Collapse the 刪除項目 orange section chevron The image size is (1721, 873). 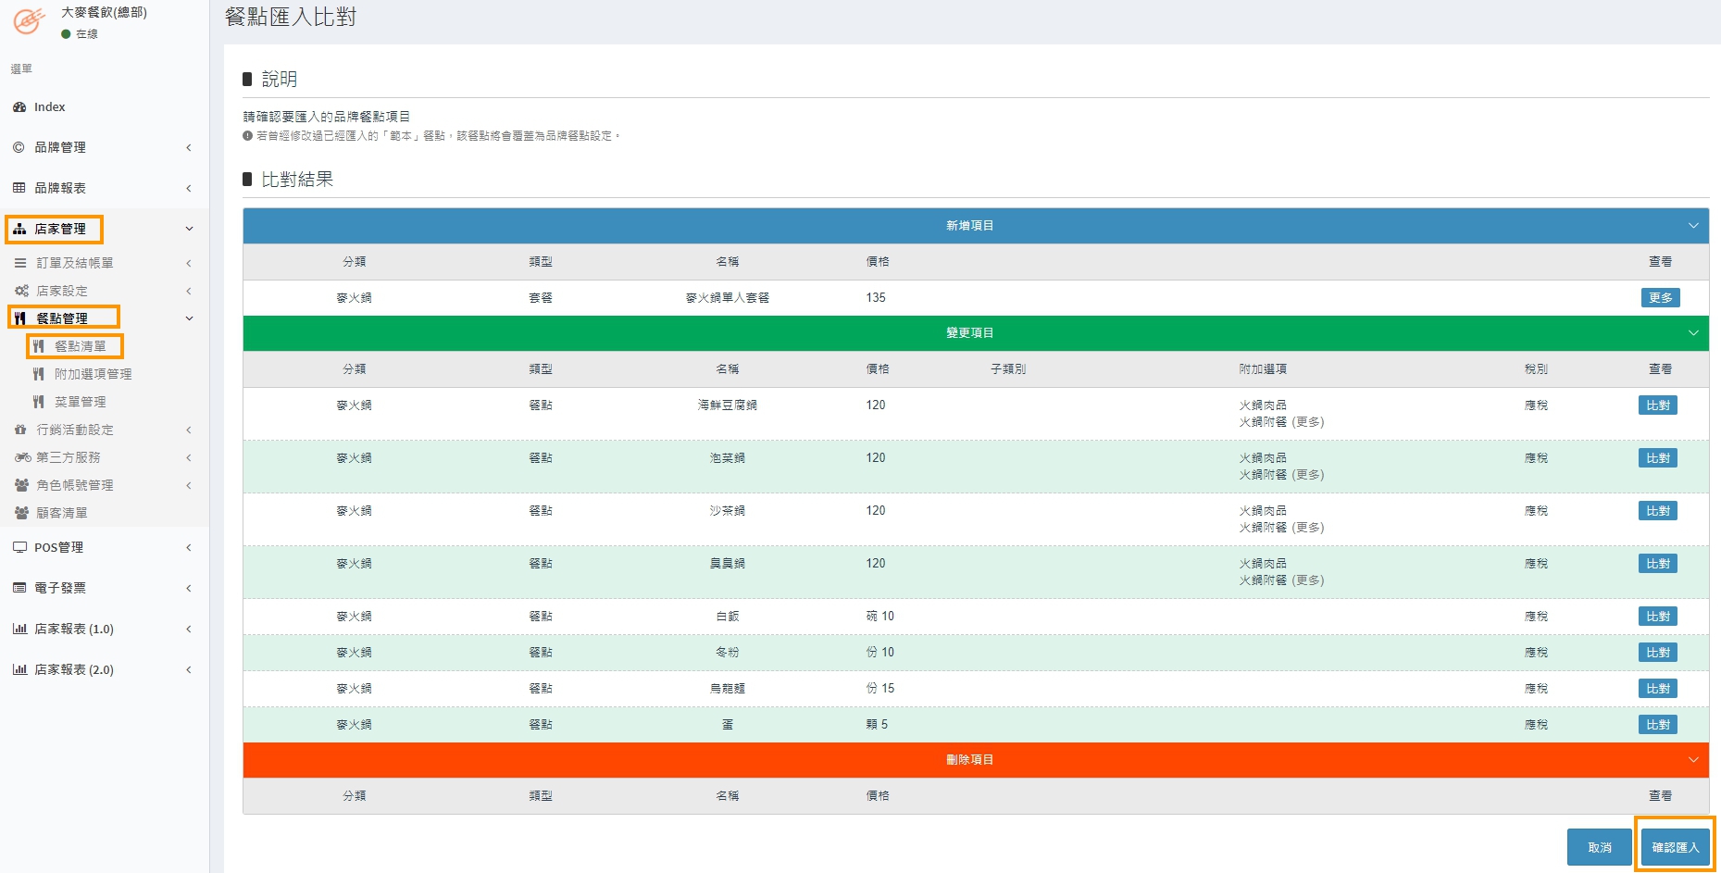[1693, 760]
